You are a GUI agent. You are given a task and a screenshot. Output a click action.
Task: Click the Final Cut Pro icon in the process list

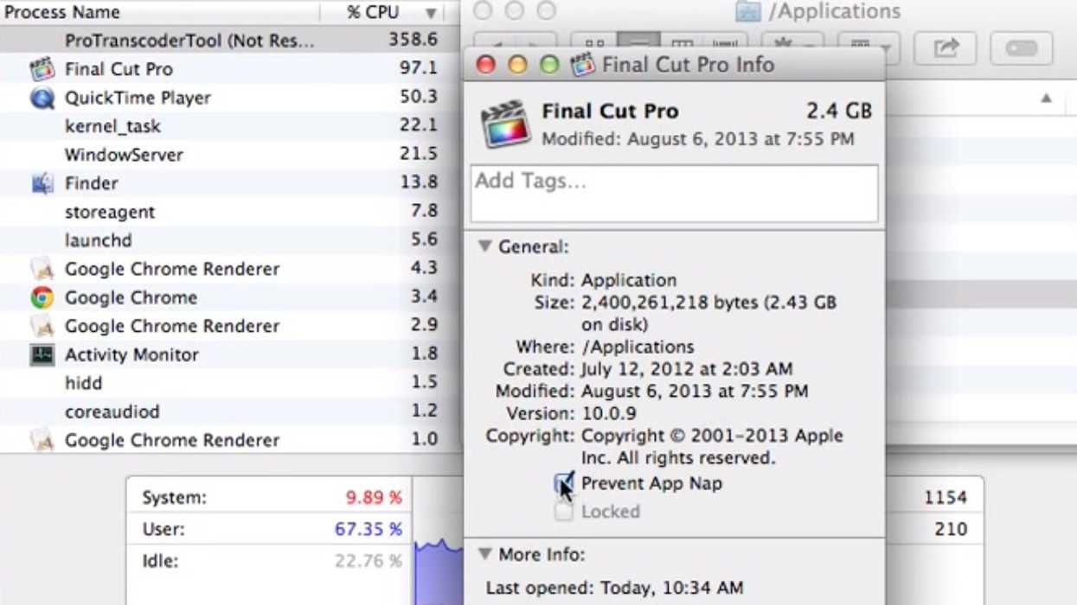[x=42, y=69]
